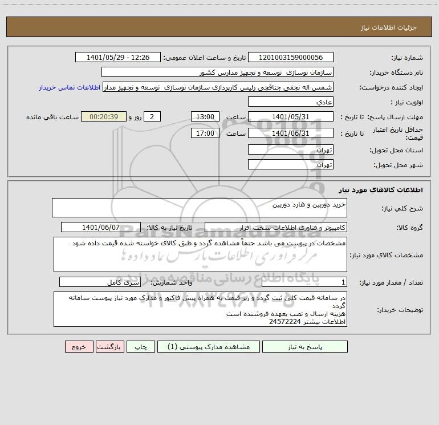Click the اطلاعات کالاهای مورد نیاز section heading
Viewport: 439px width, 425px height.
point(381,190)
